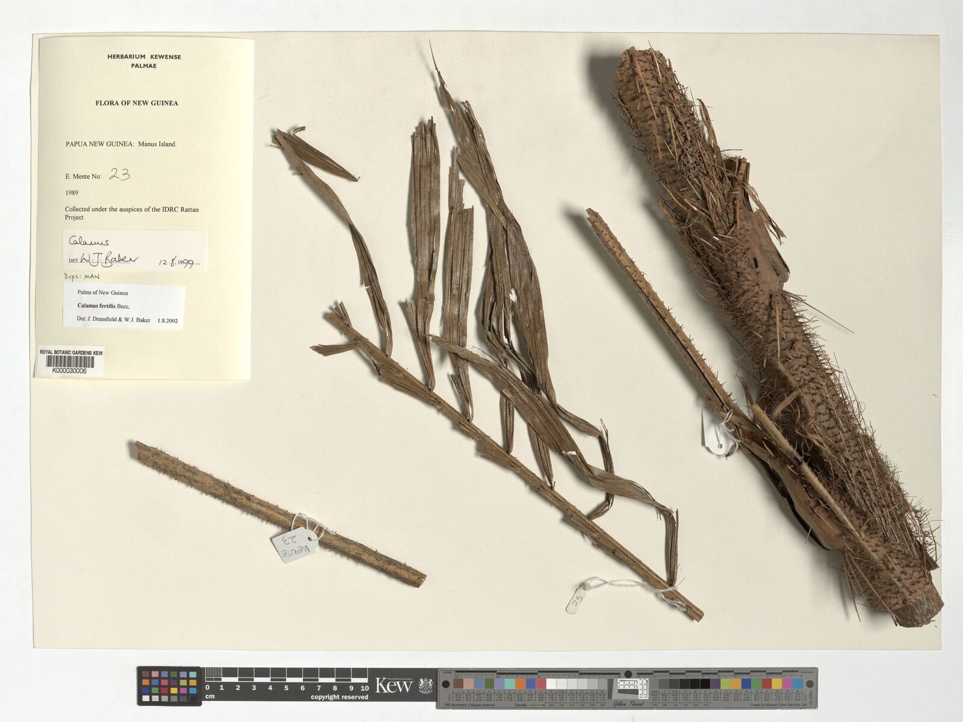Screen dimensions: 963x722
Task: Click the Kew logo on the scale bar
Action: point(394,685)
